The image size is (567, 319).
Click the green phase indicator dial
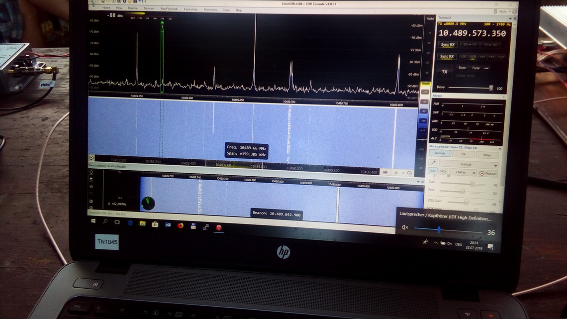(x=148, y=203)
